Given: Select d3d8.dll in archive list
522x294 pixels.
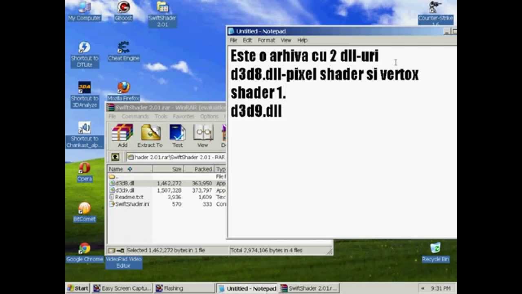Looking at the screenshot, I should (167, 183).
